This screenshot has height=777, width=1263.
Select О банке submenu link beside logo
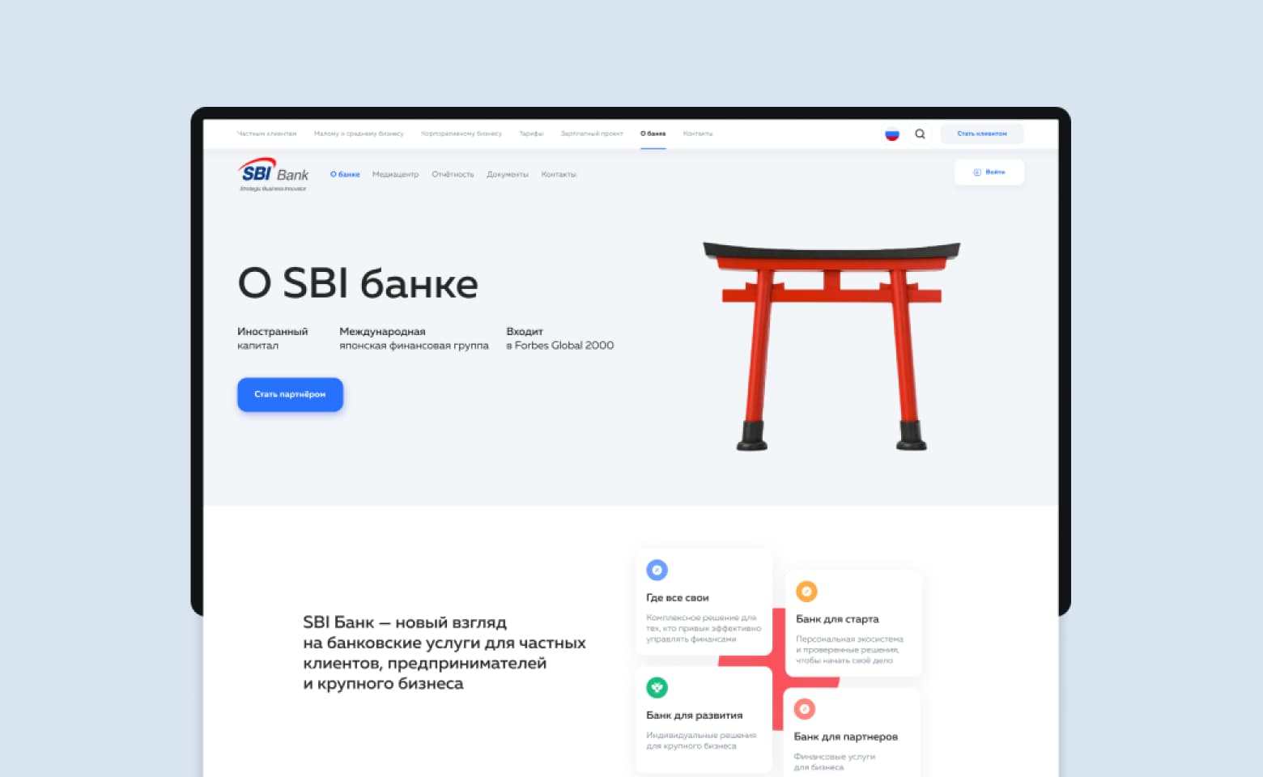click(345, 174)
